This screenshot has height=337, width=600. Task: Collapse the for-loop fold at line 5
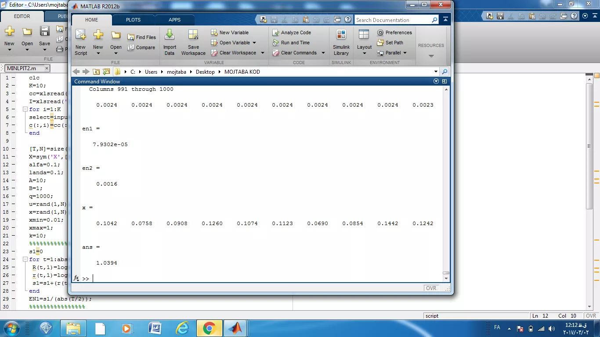(25, 109)
